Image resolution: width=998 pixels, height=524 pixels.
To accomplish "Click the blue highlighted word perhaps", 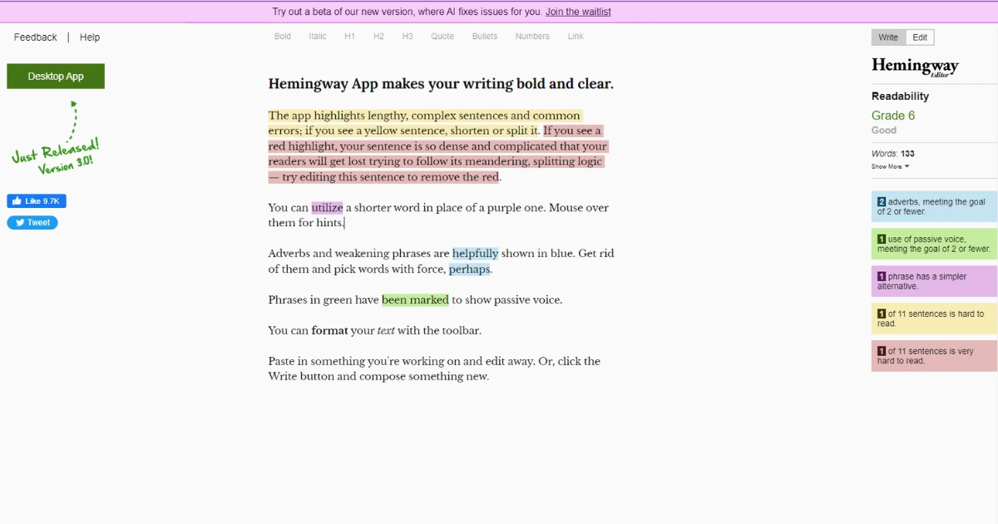I will (470, 269).
